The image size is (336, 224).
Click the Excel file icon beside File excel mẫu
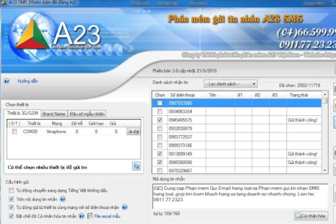coord(90,216)
